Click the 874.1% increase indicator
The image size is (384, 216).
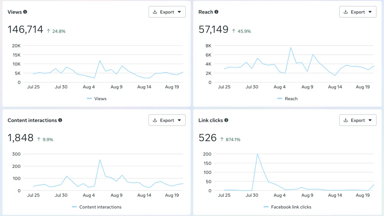coord(230,139)
